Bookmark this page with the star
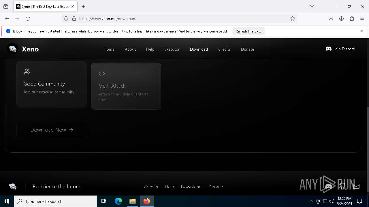 (x=293, y=19)
